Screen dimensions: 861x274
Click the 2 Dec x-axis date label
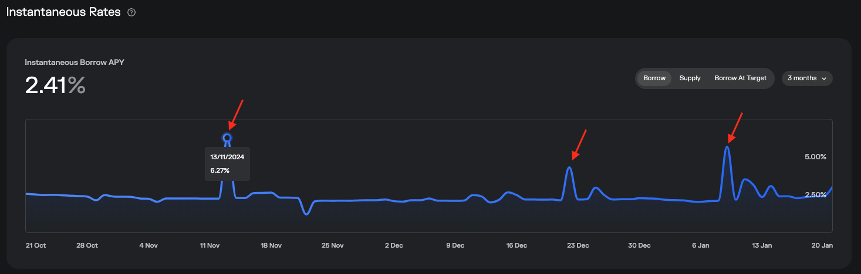(393, 245)
